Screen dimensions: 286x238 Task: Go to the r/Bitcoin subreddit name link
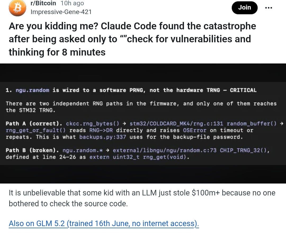43,3
